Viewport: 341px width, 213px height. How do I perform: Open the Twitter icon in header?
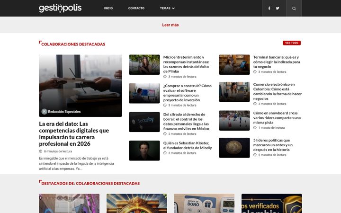pos(278,8)
